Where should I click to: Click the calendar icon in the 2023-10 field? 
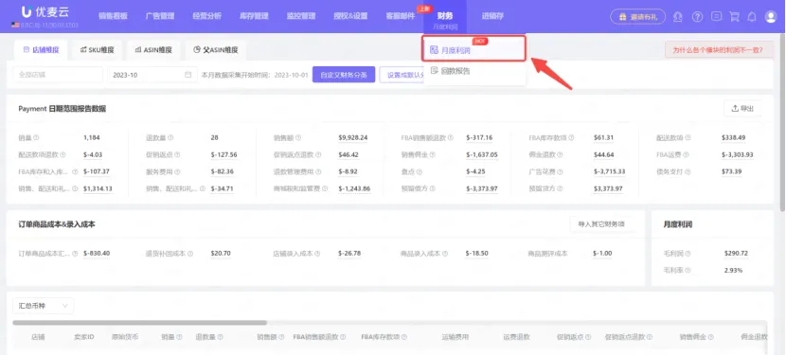coord(188,75)
